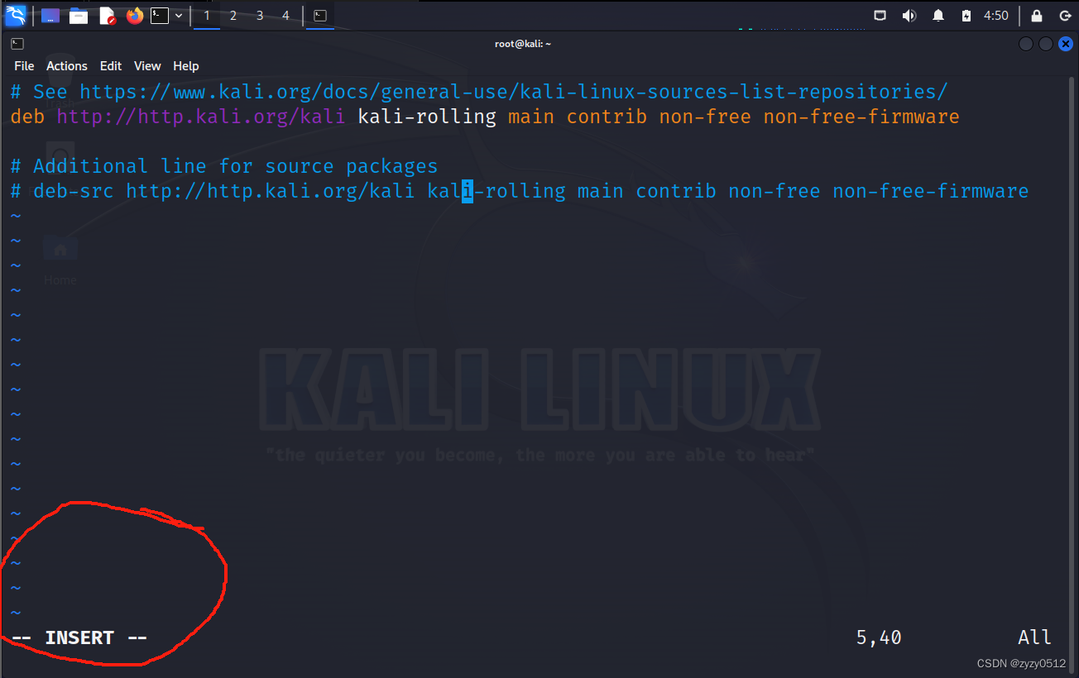Screen dimensions: 1079x678
Task: Lock the screen with padlock icon
Action: click(x=1036, y=16)
